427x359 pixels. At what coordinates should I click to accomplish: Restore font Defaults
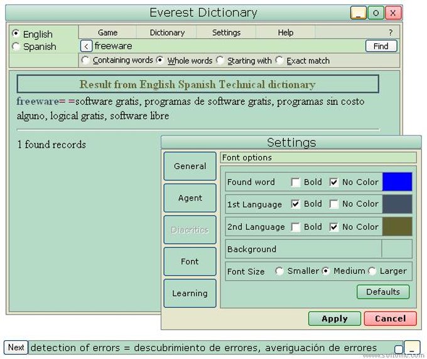tap(383, 292)
